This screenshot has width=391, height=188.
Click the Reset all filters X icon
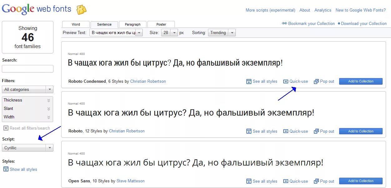point(6,128)
